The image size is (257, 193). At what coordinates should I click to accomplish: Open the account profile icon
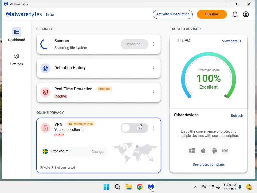[246, 14]
